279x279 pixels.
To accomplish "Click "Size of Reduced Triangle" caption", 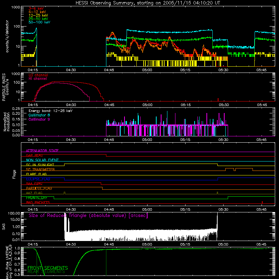I will (88, 216).
